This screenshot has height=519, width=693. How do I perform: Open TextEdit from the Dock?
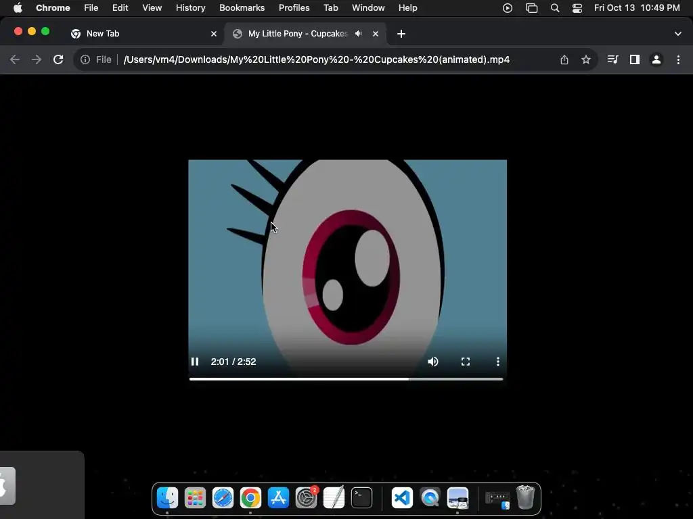334,498
